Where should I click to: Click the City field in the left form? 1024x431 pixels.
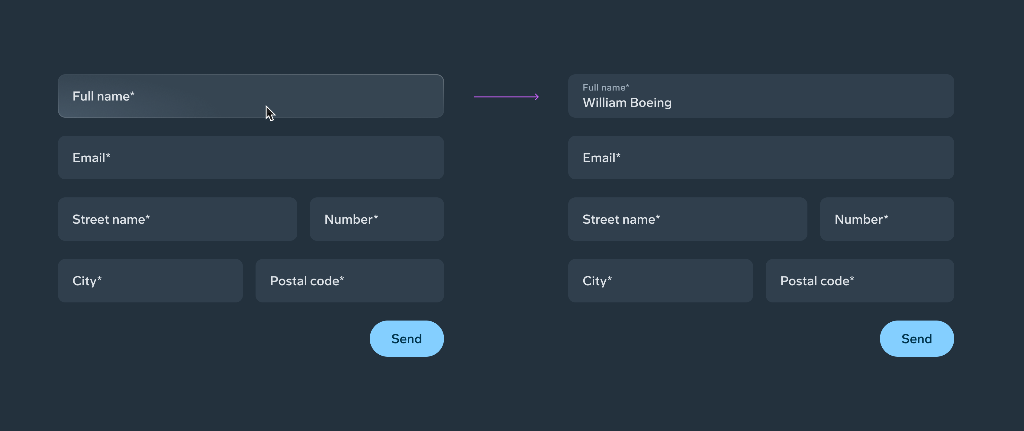150,280
